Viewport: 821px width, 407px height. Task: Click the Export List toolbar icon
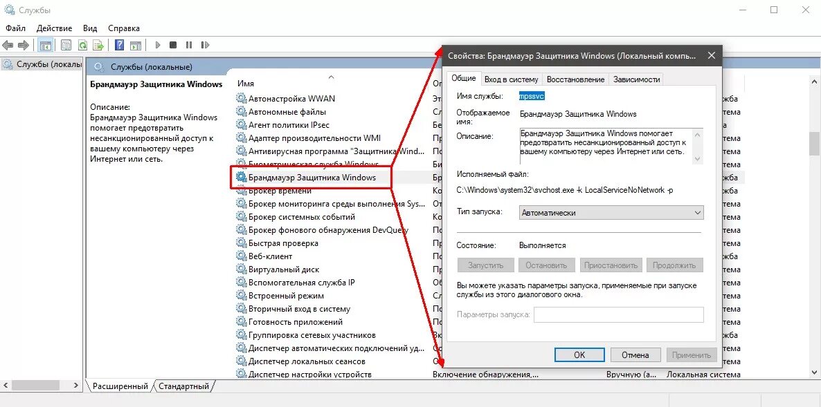tap(98, 46)
